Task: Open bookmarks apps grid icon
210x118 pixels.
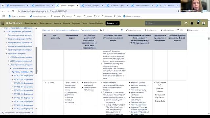Action: [x=4, y=16]
